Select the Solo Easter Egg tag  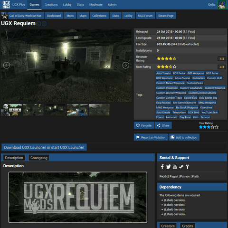(208, 97)
